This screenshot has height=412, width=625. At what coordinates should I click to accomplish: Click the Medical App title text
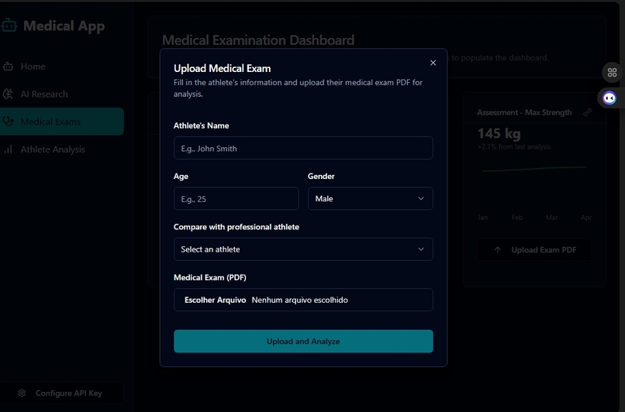(x=64, y=26)
